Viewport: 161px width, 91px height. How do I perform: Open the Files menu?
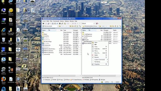(51, 21)
